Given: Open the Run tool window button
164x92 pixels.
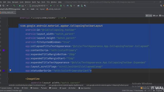Looking at the screenshot, I should pyautogui.click(x=17, y=88).
